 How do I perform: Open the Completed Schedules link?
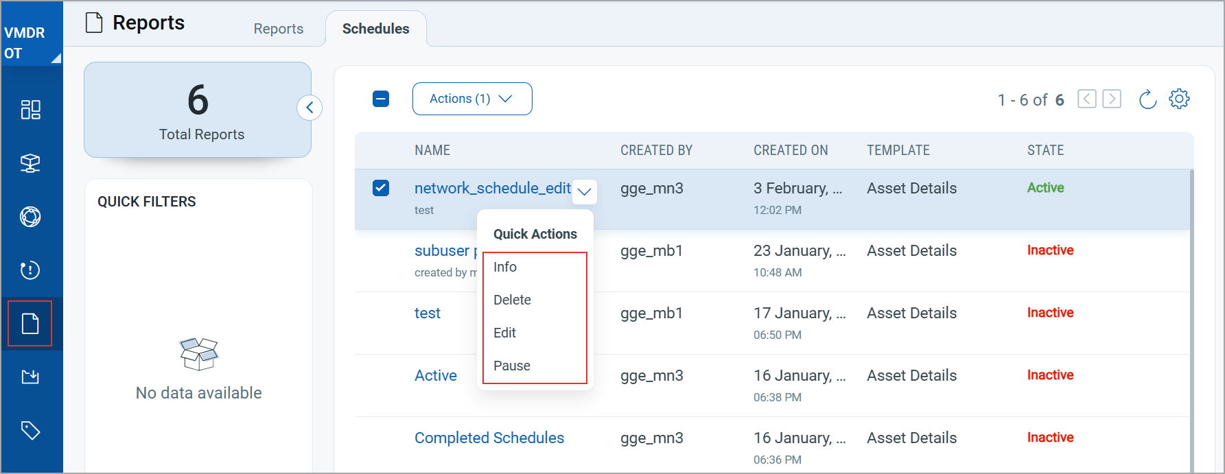point(489,438)
